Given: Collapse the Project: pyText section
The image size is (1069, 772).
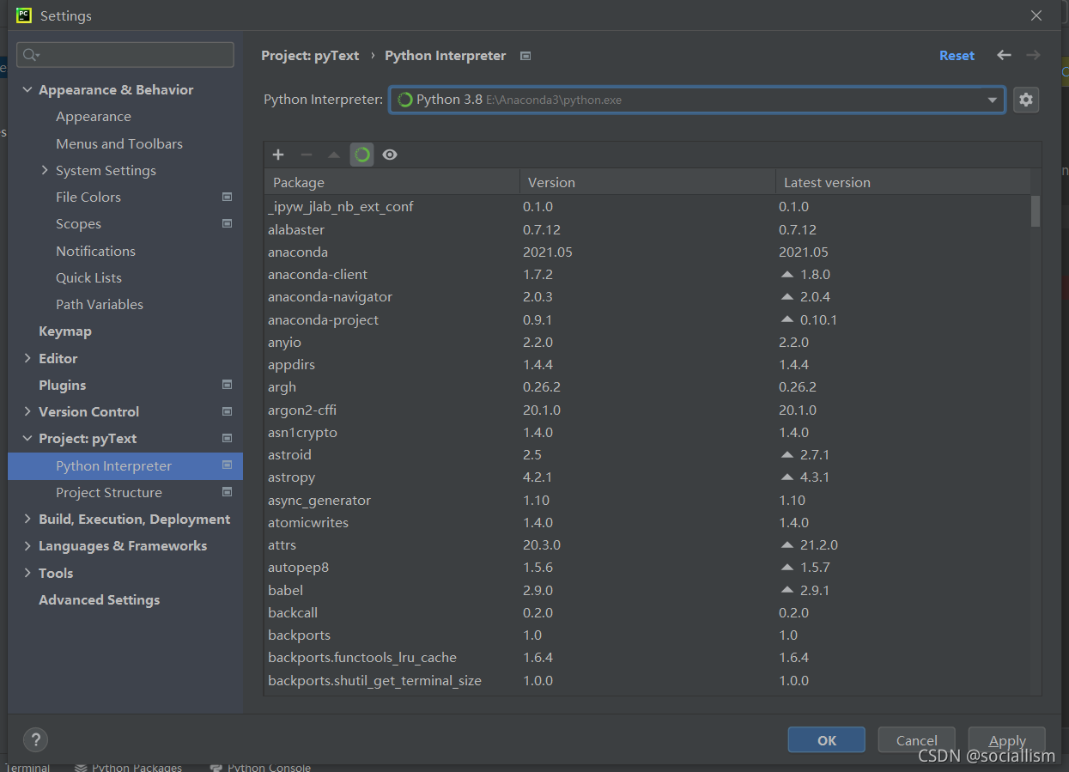Looking at the screenshot, I should click(27, 438).
